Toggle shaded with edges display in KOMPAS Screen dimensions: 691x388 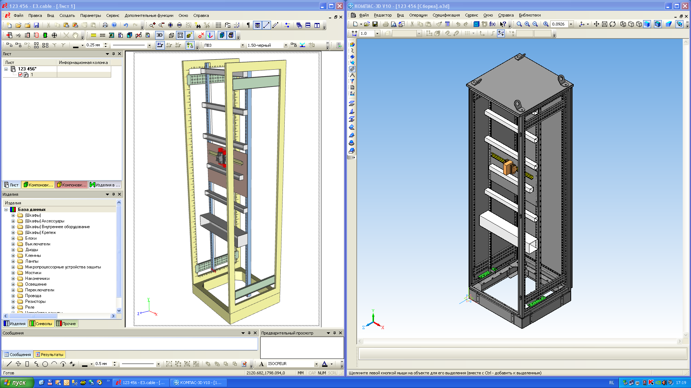click(658, 24)
